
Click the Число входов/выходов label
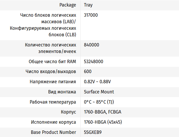tap(51, 72)
